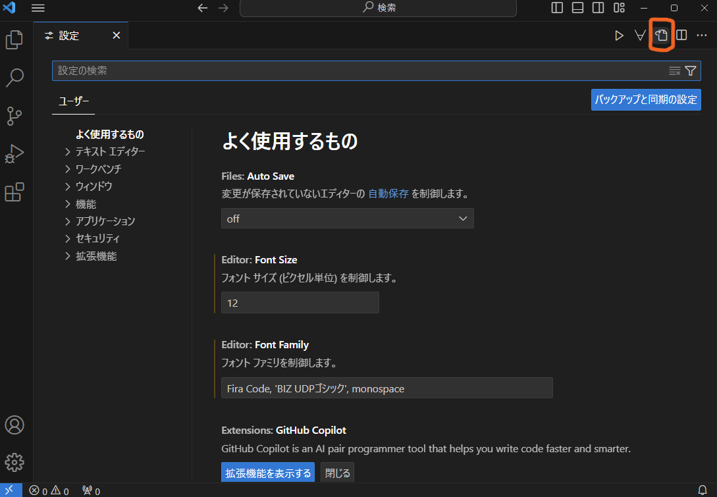Select the Source Control icon

tap(14, 116)
